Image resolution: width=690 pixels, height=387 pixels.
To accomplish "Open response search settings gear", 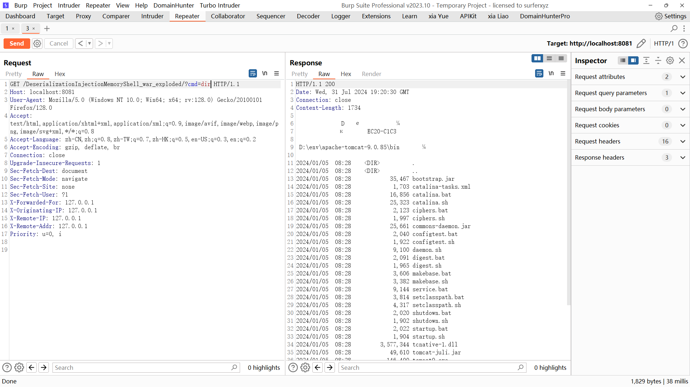I will pos(305,368).
